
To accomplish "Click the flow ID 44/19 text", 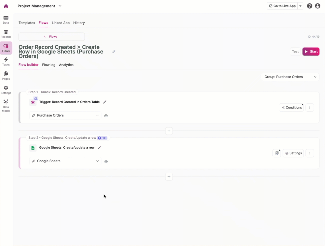I will (313, 37).
